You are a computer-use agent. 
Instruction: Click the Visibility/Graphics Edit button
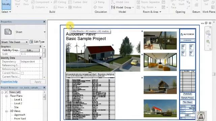pyautogui.click(x=30, y=50)
